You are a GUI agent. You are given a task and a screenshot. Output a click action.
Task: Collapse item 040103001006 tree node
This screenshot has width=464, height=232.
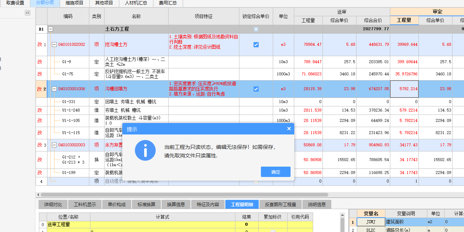[x=54, y=89]
